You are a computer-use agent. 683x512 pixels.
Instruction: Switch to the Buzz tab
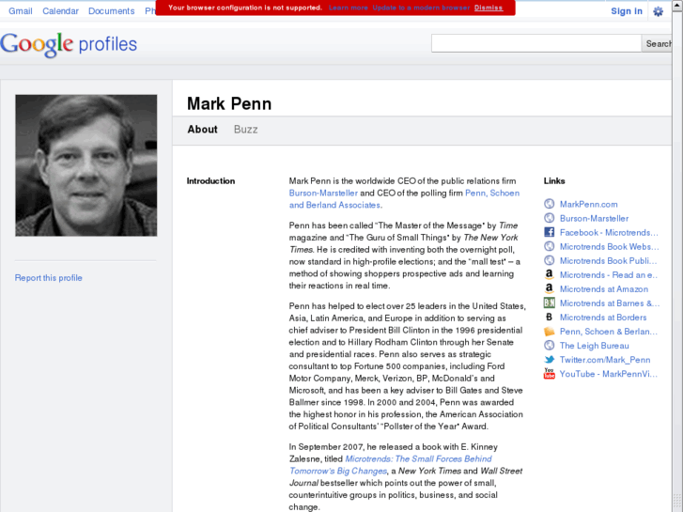(245, 130)
